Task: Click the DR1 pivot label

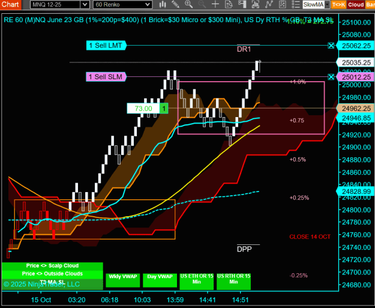Action: [244, 49]
